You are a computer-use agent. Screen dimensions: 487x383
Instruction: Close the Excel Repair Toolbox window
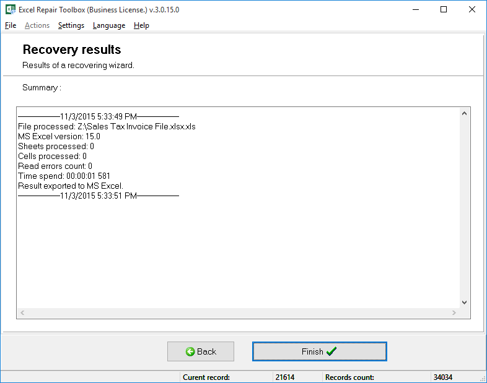point(472,10)
